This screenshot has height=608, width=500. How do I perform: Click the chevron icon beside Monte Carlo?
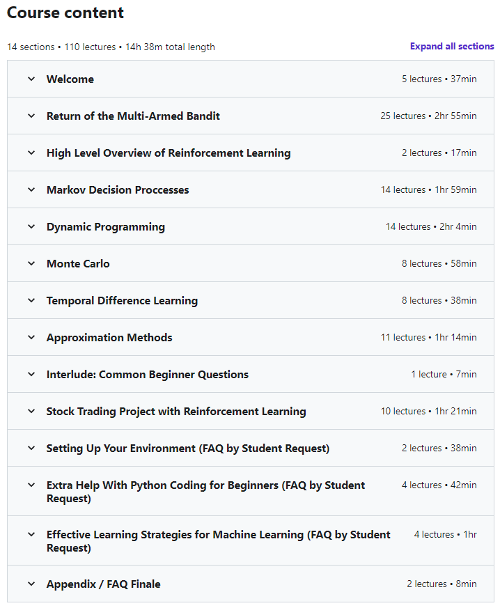pos(31,264)
